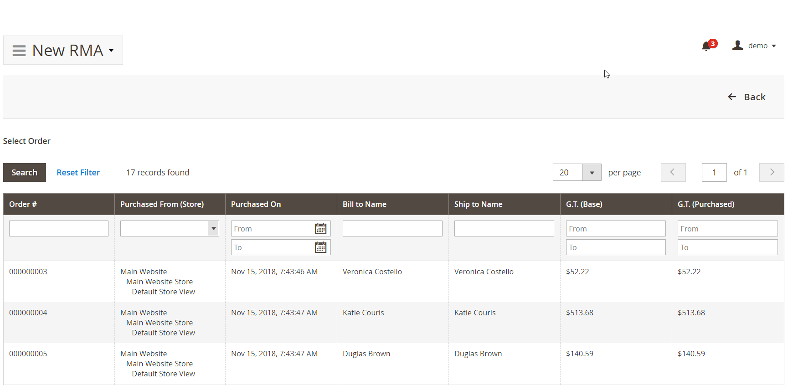788x385 pixels.
Task: Sort by the Order # column header
Action: (23, 204)
